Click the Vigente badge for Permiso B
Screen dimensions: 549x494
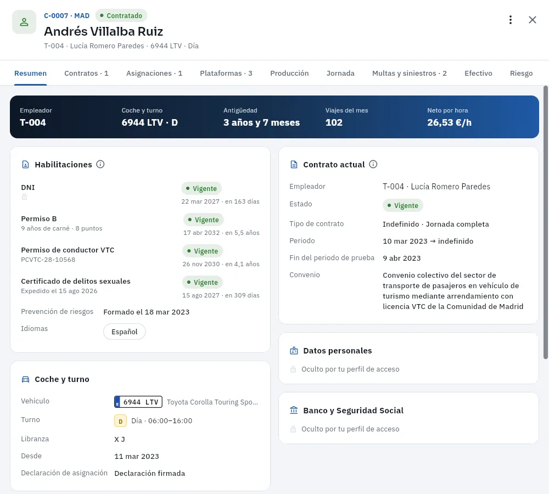204,220
